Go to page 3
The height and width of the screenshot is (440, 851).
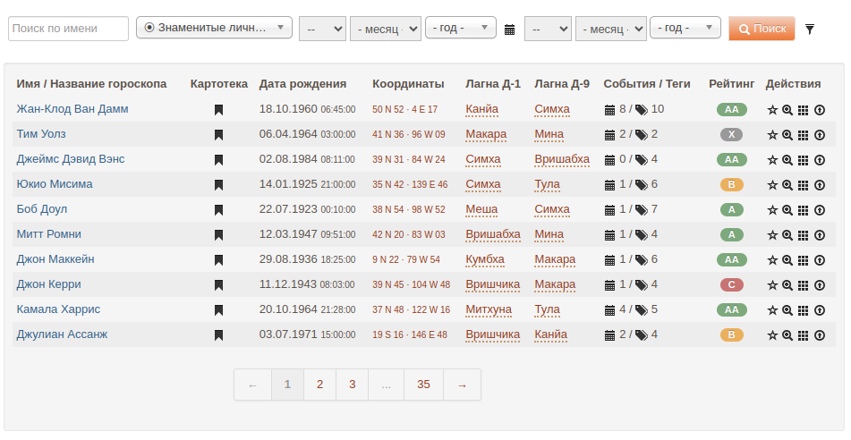point(353,385)
